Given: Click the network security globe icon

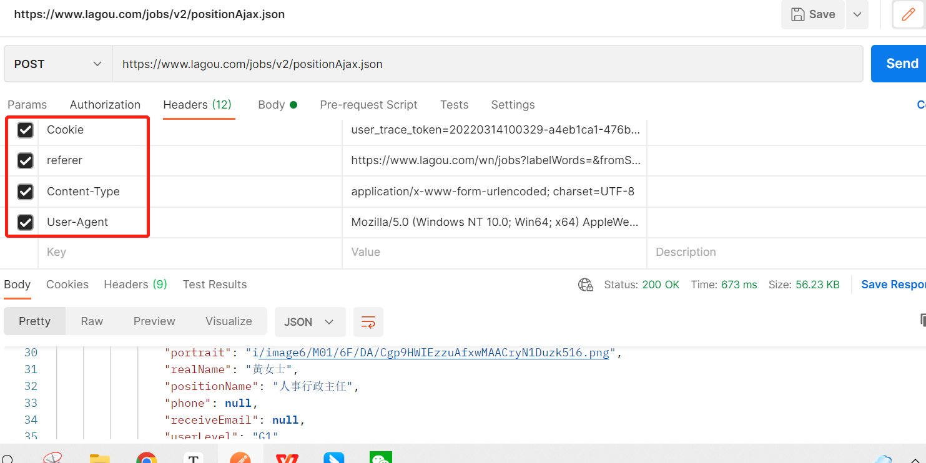Looking at the screenshot, I should point(585,285).
